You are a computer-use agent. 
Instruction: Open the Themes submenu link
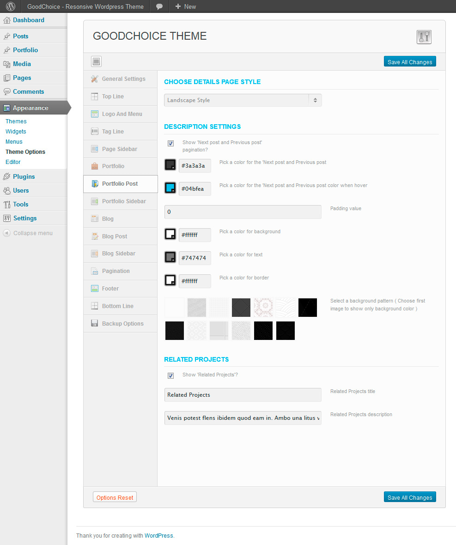(16, 121)
